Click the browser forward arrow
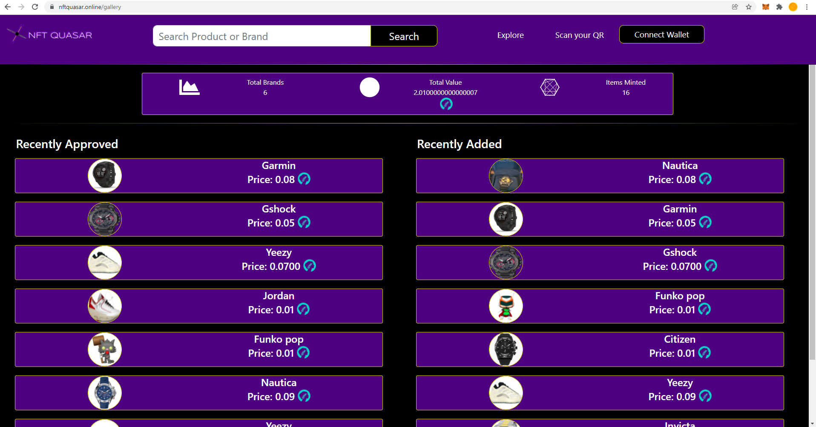Screen dimensions: 816x427 click(21, 7)
